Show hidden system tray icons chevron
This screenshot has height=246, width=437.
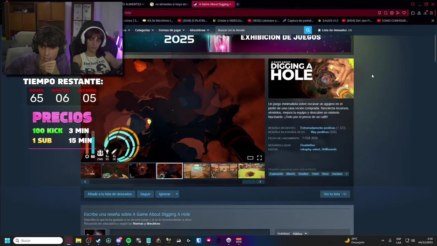tap(383, 241)
